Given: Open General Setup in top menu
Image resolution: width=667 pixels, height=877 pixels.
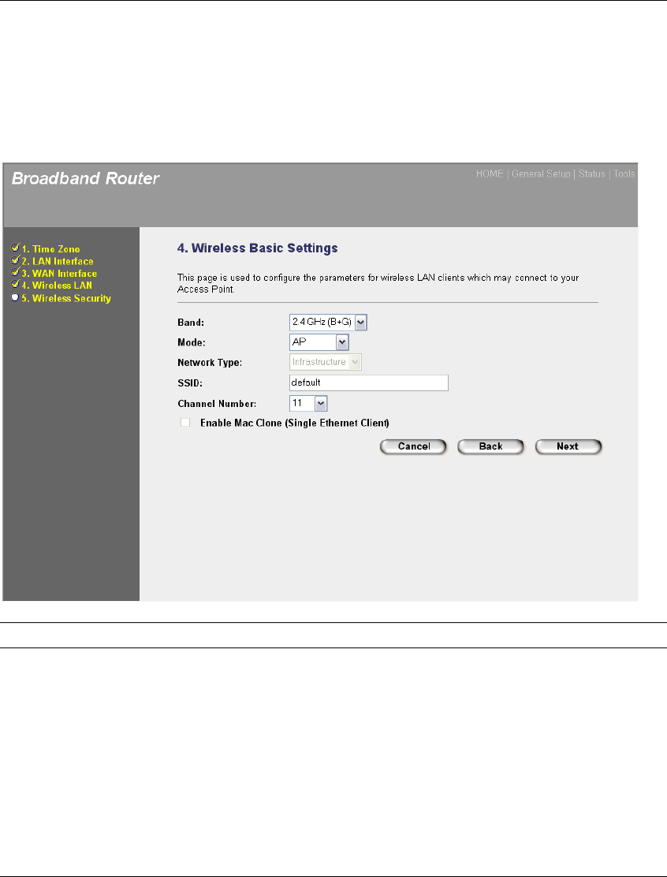Looking at the screenshot, I should point(541,174).
